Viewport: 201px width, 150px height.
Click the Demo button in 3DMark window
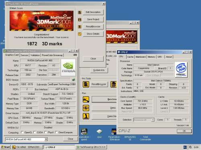[104, 108]
